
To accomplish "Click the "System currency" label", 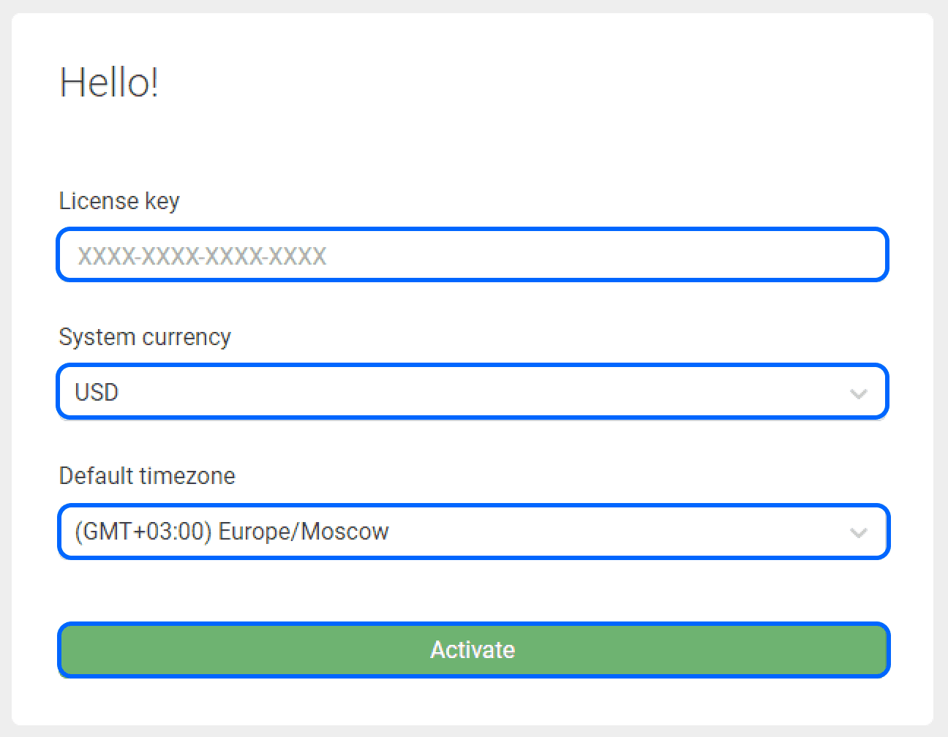I will [145, 337].
